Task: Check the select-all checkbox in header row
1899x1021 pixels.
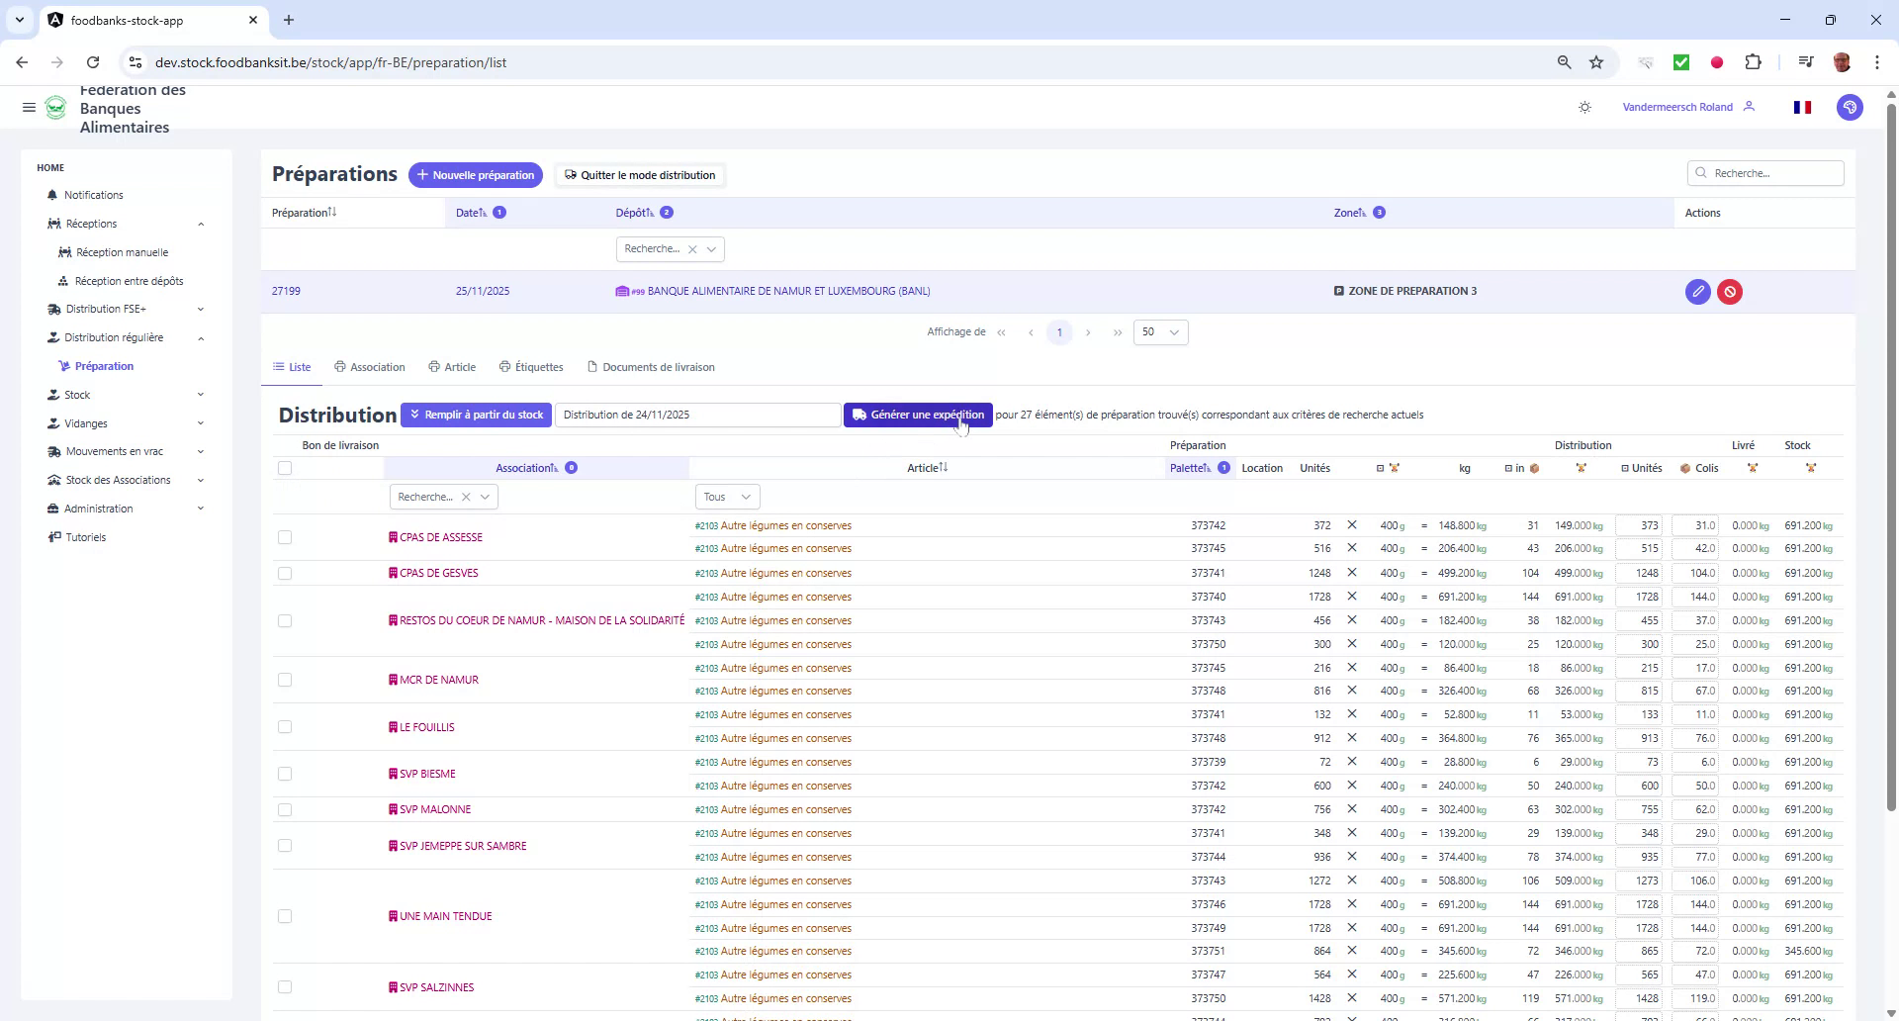Action: pos(285,468)
